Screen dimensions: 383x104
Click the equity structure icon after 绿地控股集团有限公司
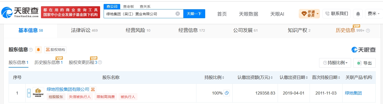coord(93,89)
